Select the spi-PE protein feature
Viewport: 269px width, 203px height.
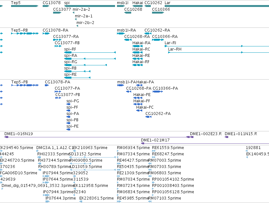click(x=68, y=129)
